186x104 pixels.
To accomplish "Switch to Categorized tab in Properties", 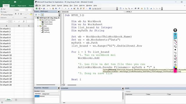I will coord(46,94).
